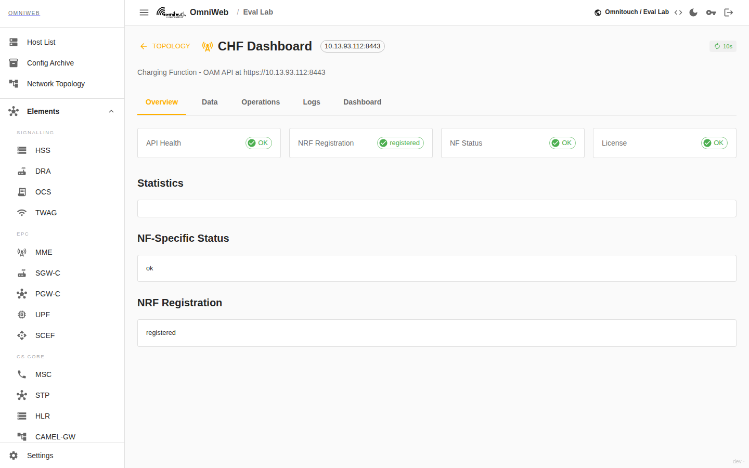Click the 10.13.93.112:8443 address chip
749x468 pixels.
[x=353, y=46]
